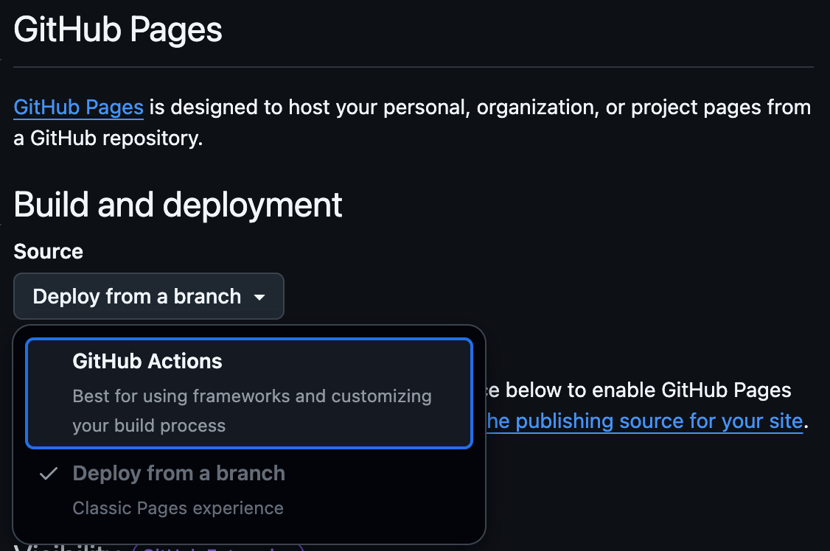Click the Classic Pages experience description
830x551 pixels.
(x=178, y=508)
